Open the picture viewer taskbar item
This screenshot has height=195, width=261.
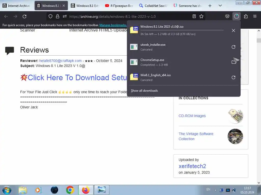[102, 190]
